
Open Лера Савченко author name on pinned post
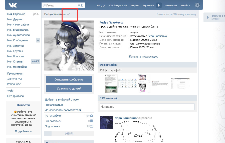126,118
